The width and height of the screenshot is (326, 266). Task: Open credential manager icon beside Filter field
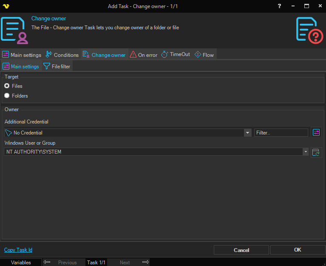click(x=316, y=132)
